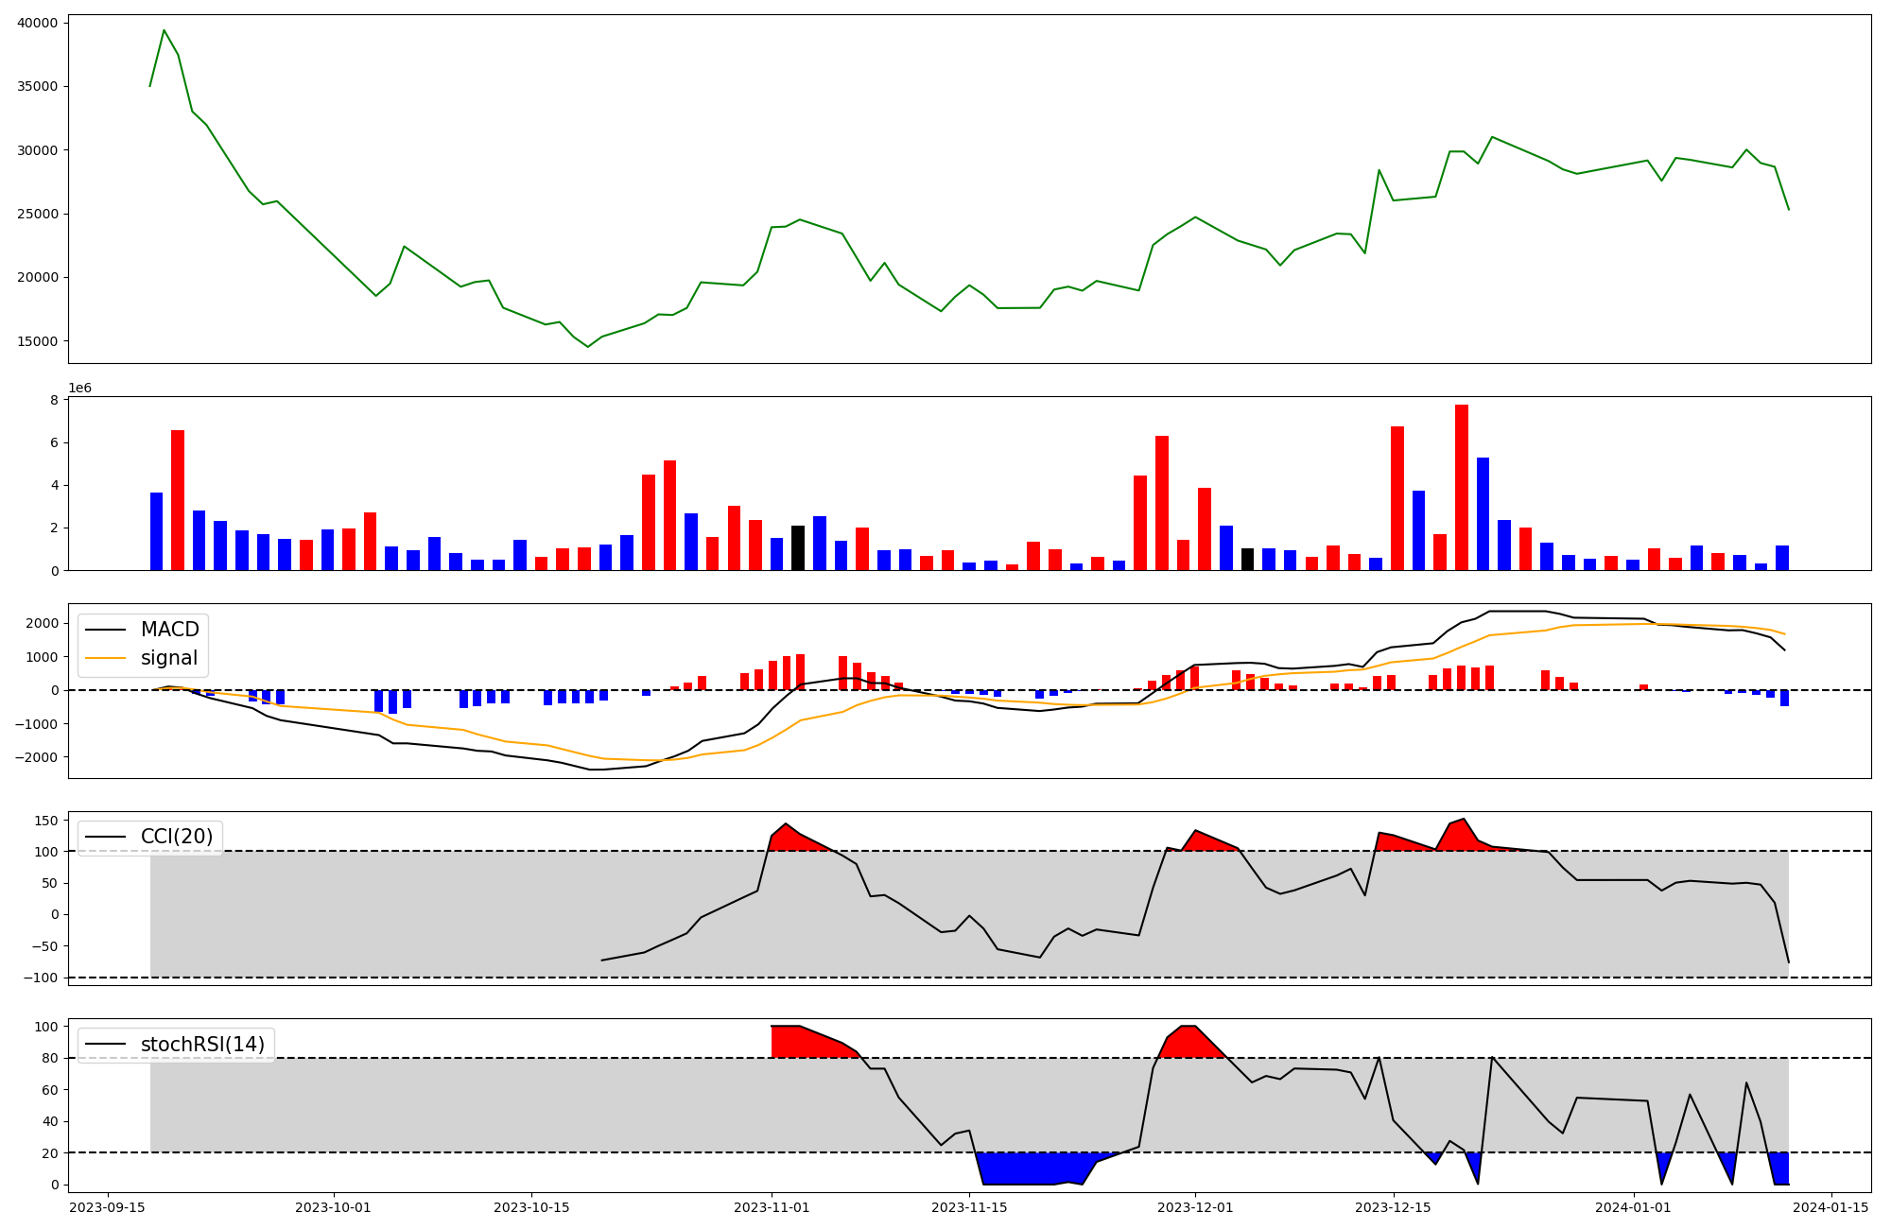The width and height of the screenshot is (1891, 1229).
Task: Select the stochRSI(14) legend label
Action: [202, 1045]
